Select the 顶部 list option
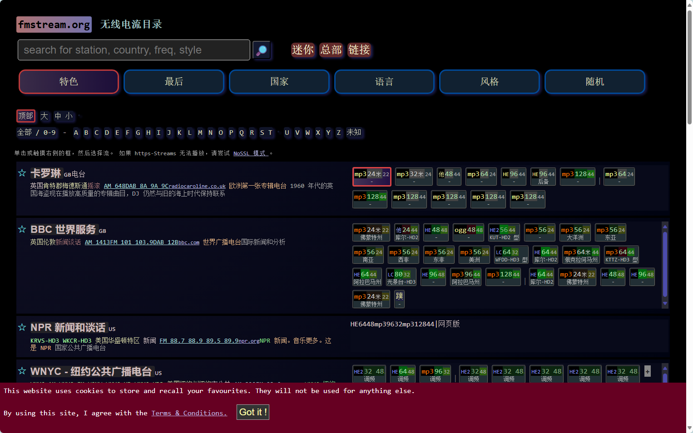This screenshot has width=693, height=433. (26, 116)
